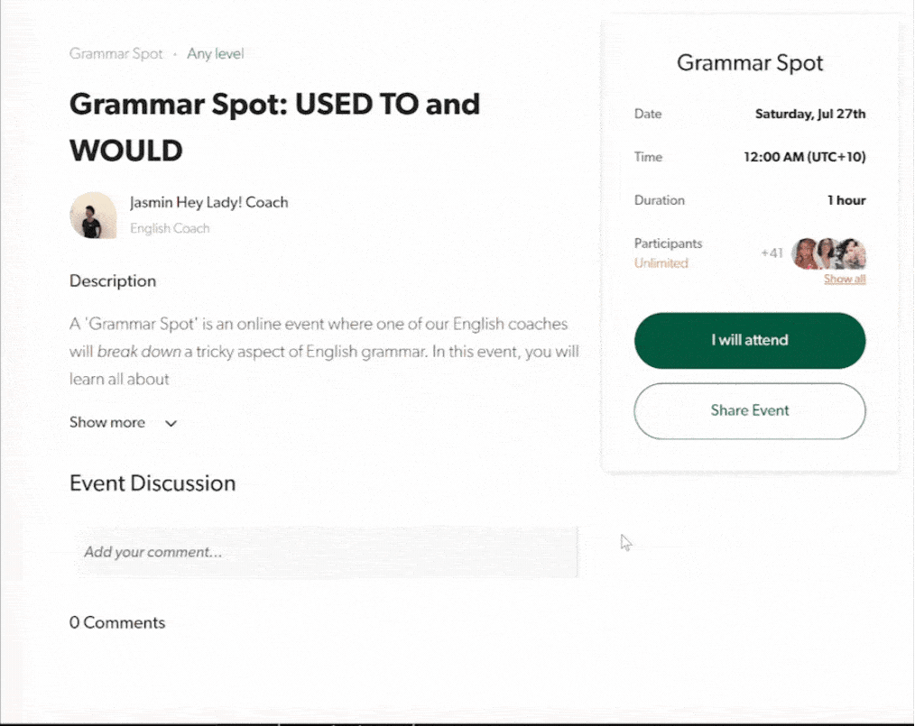The width and height of the screenshot is (915, 726).
Task: Click the "0 Comments" label
Action: [117, 622]
